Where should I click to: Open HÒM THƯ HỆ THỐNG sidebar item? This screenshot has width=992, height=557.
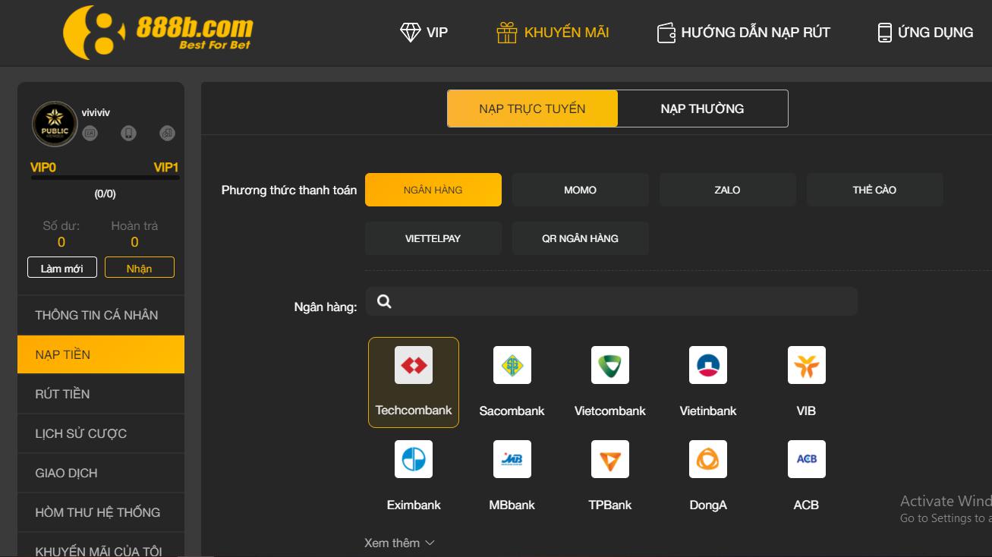[101, 512]
